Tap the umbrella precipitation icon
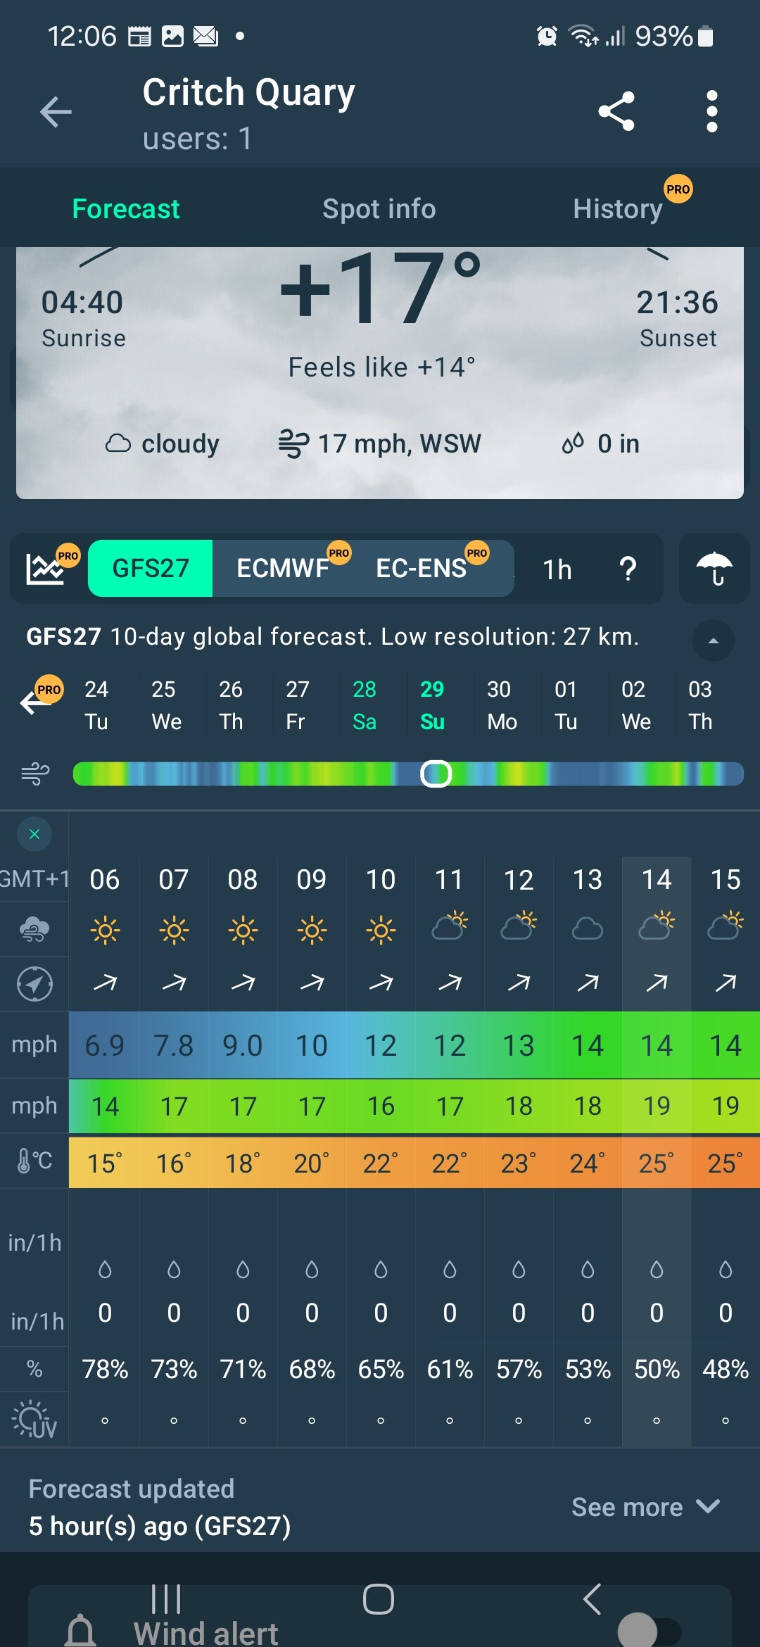The image size is (760, 1647). [714, 568]
